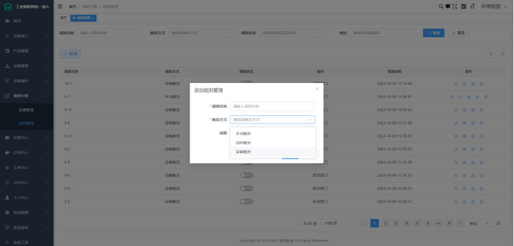Click the 重置 button
The height and width of the screenshot is (246, 514).
coord(458,33)
